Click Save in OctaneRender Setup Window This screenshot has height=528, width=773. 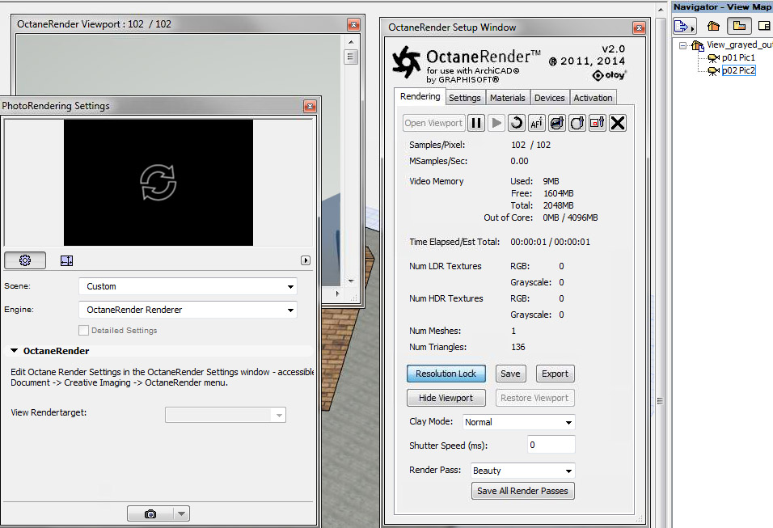(510, 374)
